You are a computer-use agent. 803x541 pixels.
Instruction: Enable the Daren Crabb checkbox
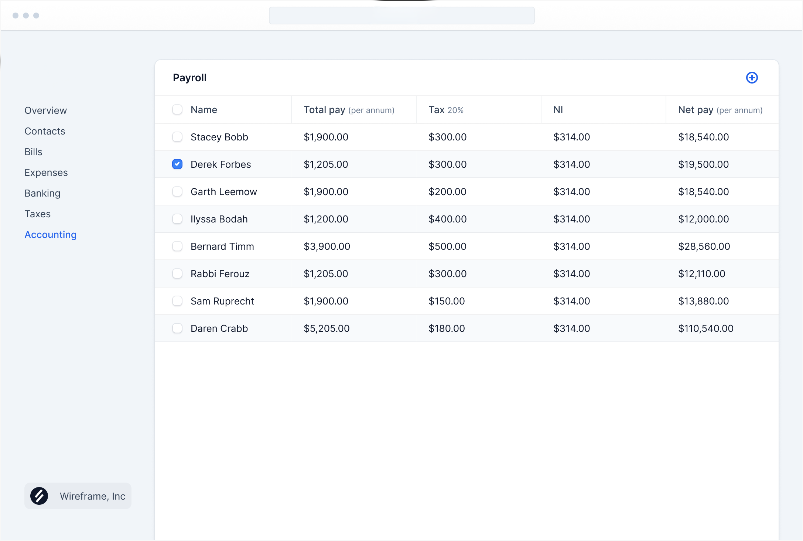coord(177,328)
